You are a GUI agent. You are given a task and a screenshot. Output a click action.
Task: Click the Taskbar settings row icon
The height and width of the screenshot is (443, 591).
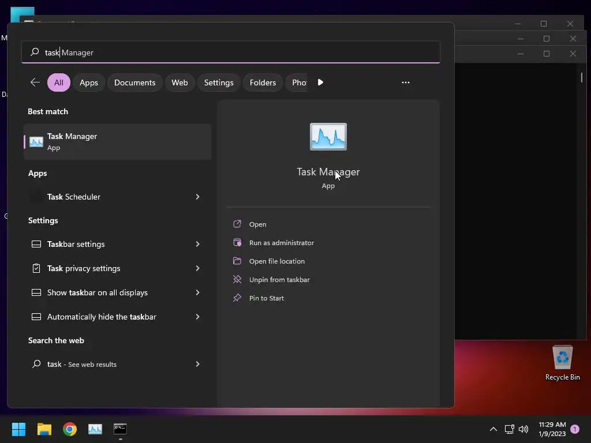tap(36, 244)
